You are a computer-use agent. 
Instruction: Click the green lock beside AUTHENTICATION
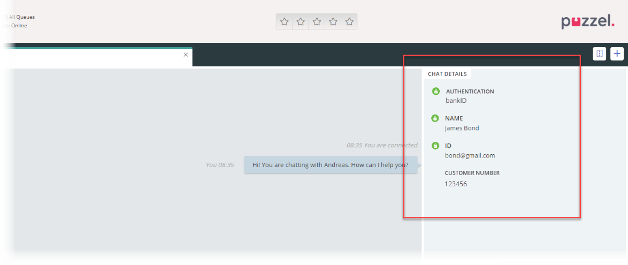[435, 91]
